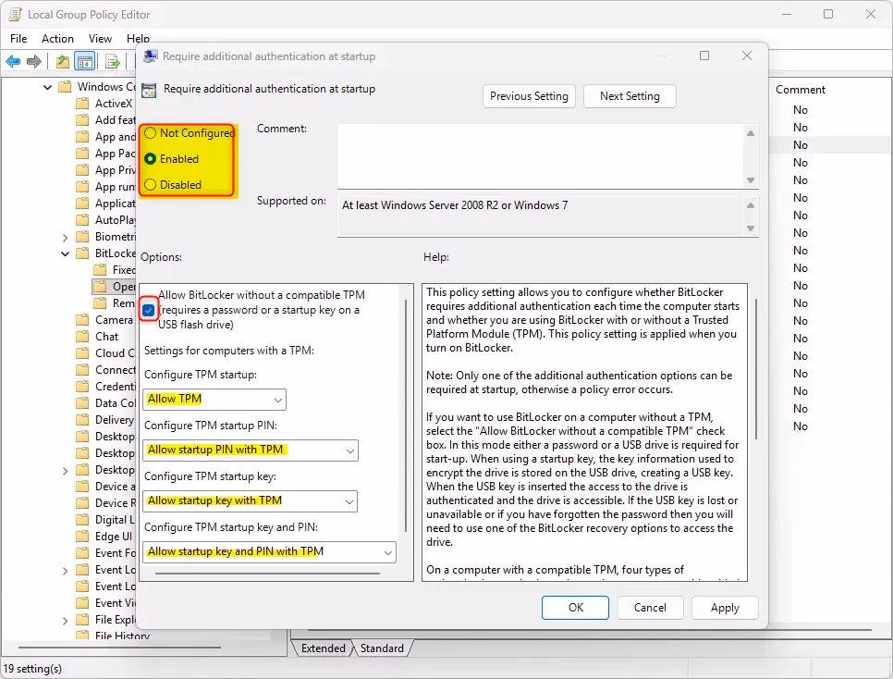Click the Comment column header
This screenshot has width=893, height=679.
coord(801,90)
